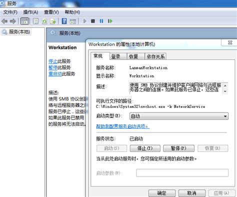
Task: Click the disabled 启动(S) button
Action: (111, 148)
